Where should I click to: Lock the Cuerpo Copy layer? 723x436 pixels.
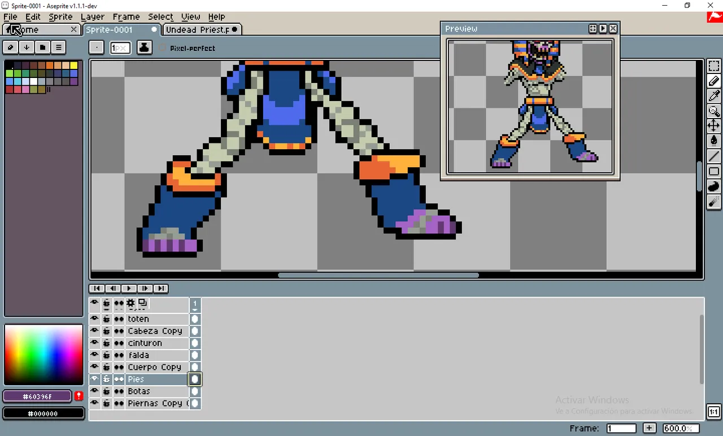click(106, 367)
